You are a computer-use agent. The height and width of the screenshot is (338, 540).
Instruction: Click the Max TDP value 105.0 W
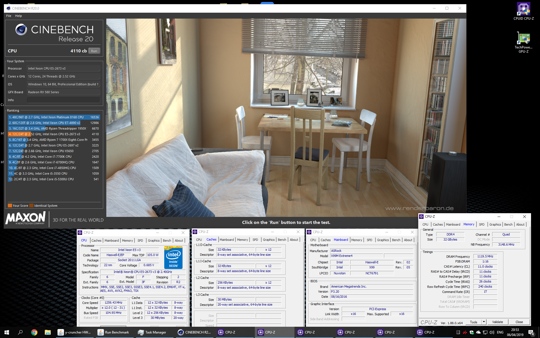point(153,255)
